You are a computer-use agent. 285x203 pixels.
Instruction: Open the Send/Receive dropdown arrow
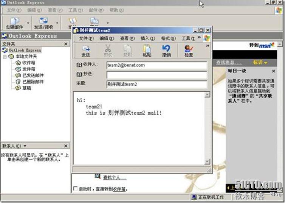tap(57, 23)
